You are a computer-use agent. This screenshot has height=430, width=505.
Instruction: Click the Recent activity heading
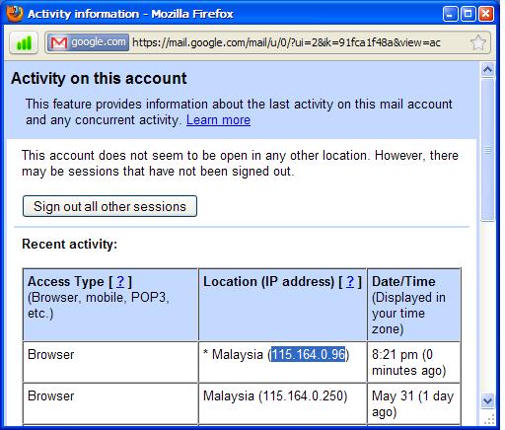pos(69,245)
